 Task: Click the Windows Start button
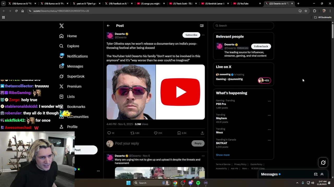128,183
